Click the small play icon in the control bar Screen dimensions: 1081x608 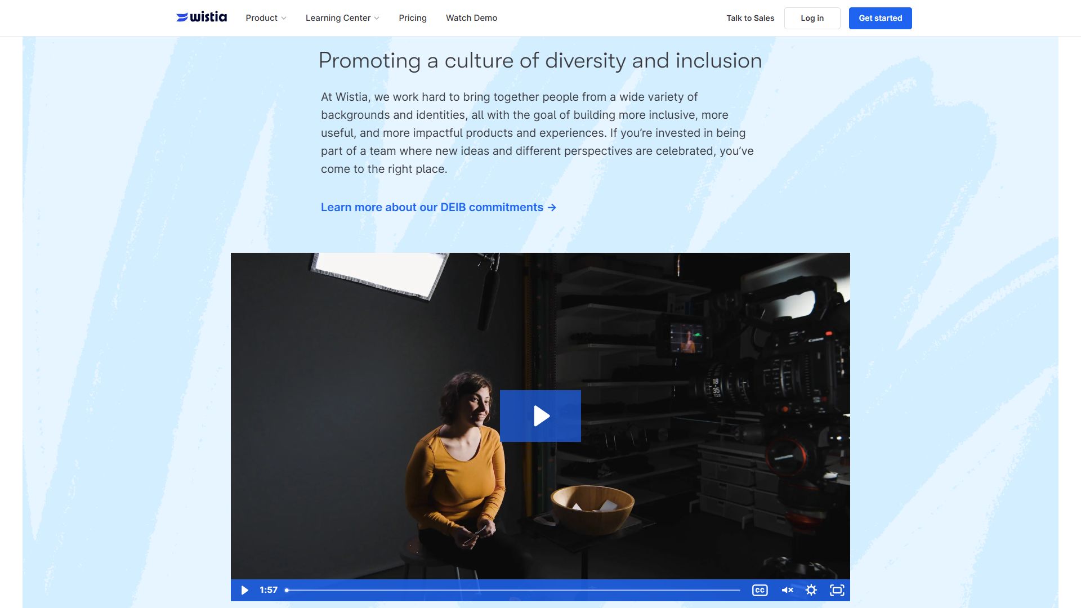pyautogui.click(x=244, y=590)
